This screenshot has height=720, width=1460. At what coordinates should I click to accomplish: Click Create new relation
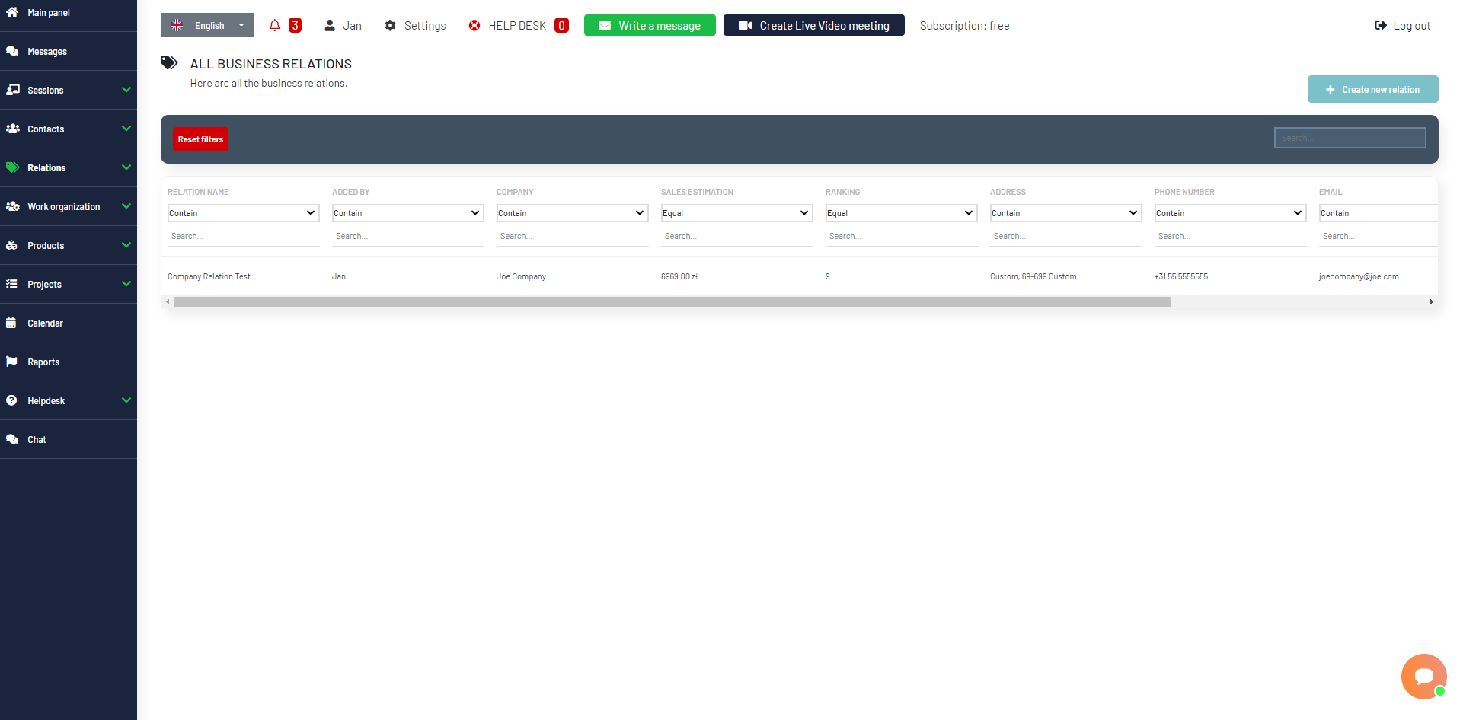tap(1372, 89)
